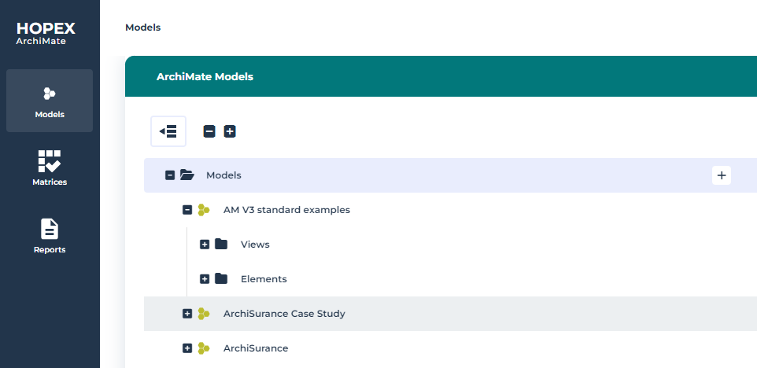The image size is (757, 368).
Task: Click the open folder icon beside Models
Action: (x=187, y=175)
